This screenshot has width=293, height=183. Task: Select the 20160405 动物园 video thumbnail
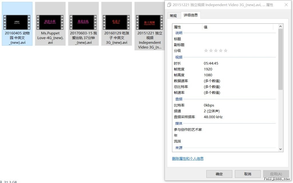17,22
